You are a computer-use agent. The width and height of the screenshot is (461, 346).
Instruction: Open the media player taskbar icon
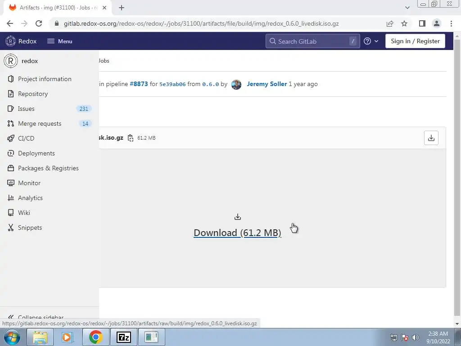[68, 337]
